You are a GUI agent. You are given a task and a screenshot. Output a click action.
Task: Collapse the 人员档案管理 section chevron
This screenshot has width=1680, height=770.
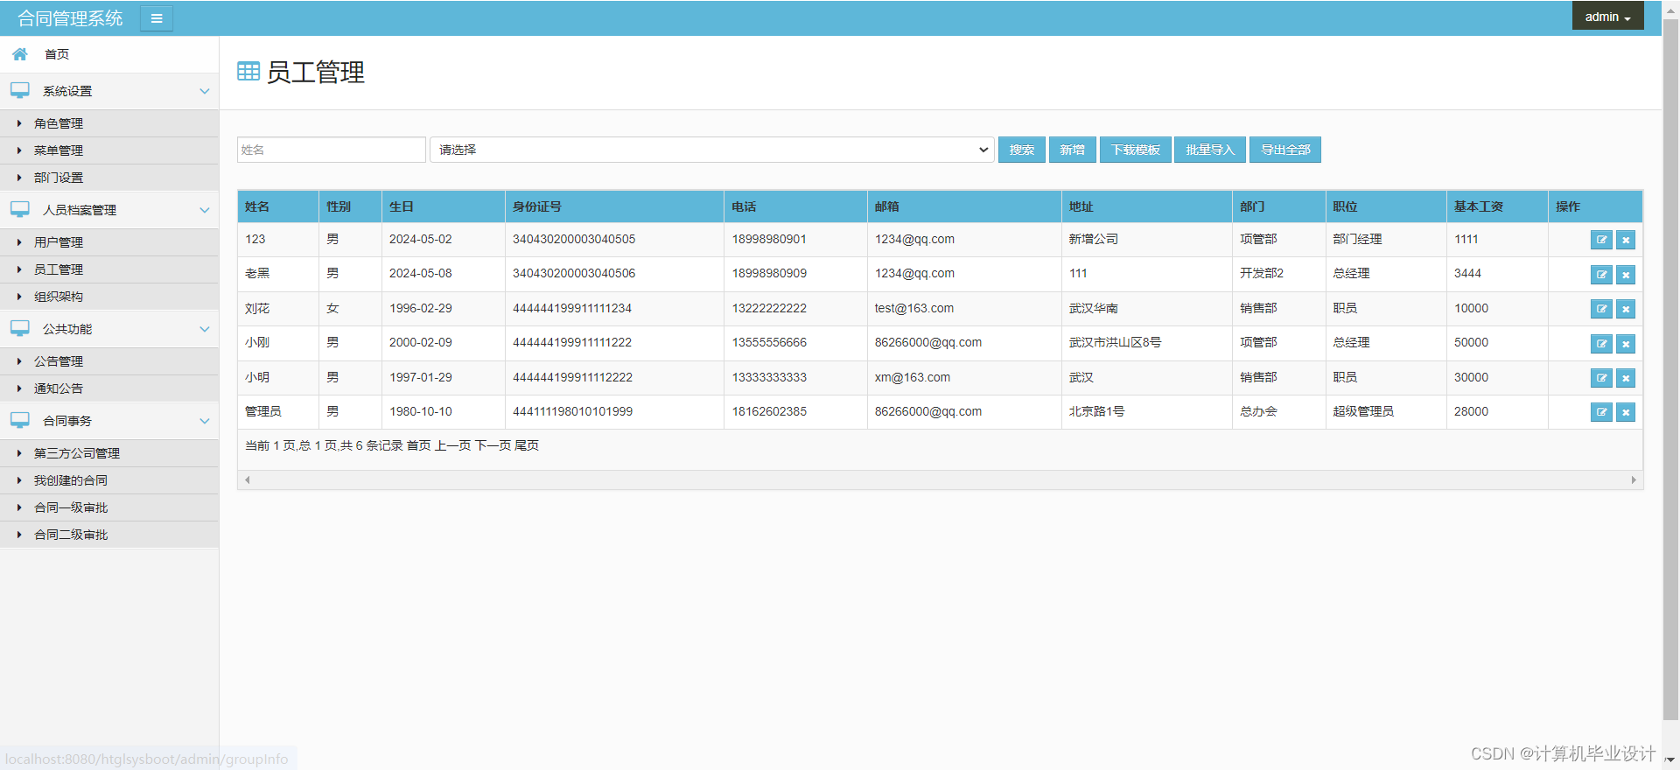pyautogui.click(x=205, y=210)
